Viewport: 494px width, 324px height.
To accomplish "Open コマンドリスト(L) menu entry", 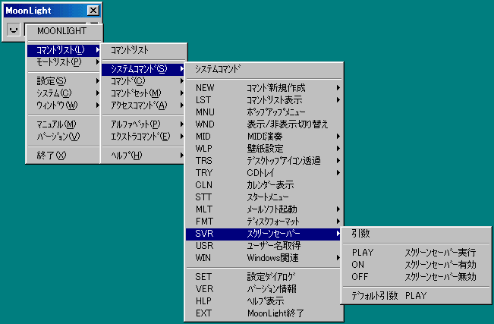I will [63, 50].
